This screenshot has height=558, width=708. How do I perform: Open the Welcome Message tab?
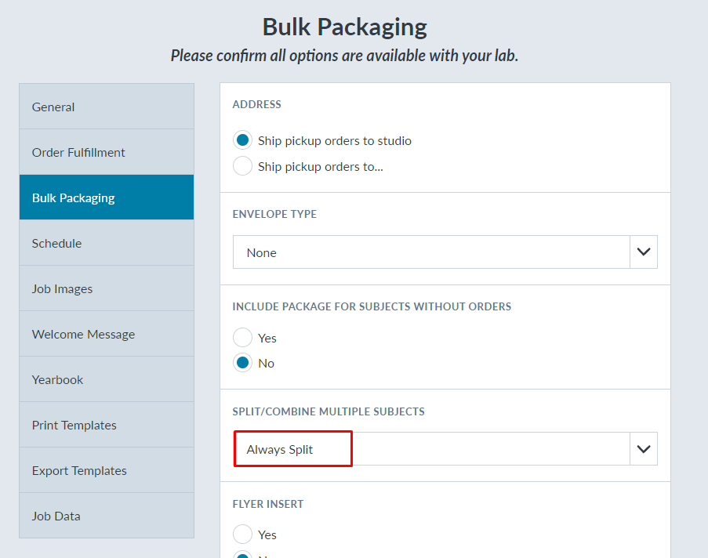[107, 334]
